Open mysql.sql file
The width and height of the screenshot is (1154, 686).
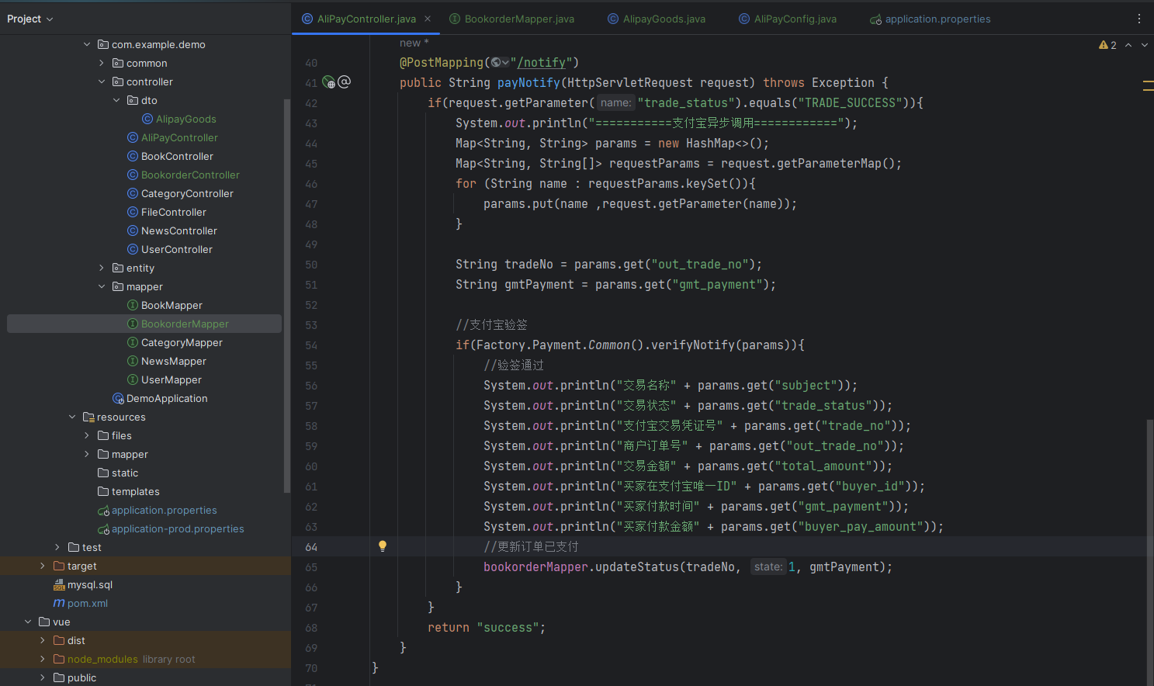(83, 584)
